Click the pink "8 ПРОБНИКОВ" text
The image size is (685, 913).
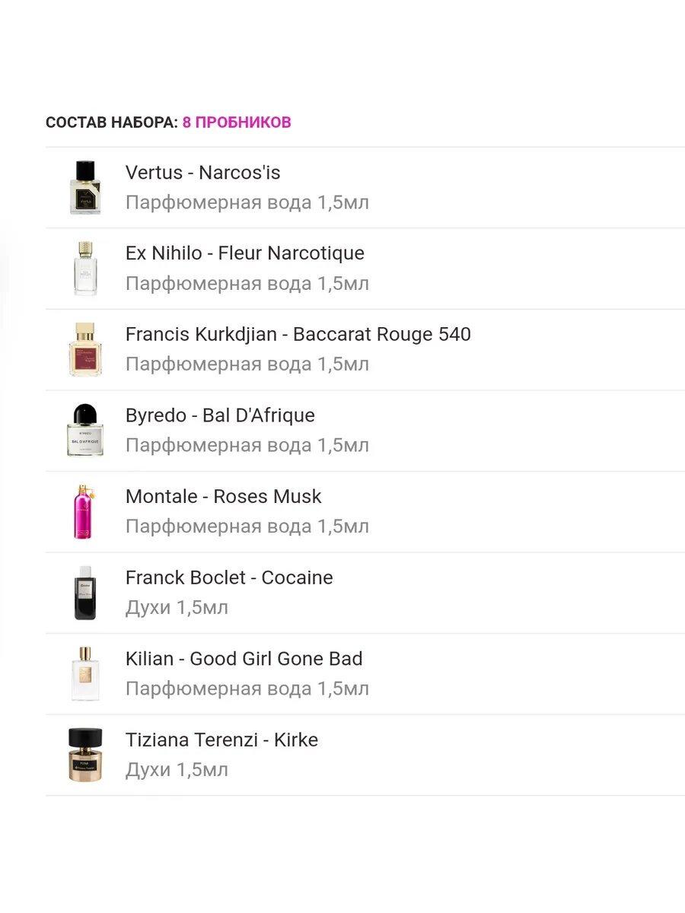click(x=237, y=122)
